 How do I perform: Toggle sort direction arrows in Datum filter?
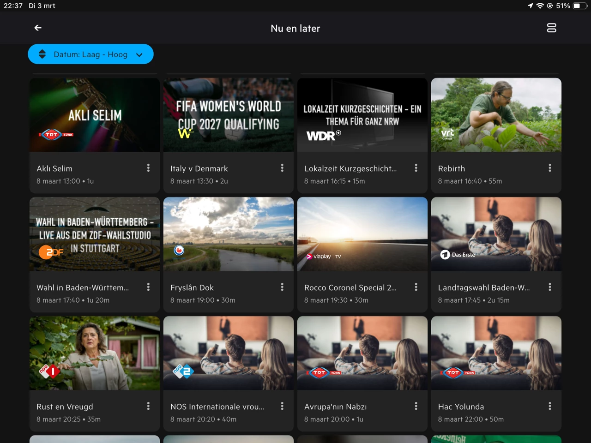42,54
